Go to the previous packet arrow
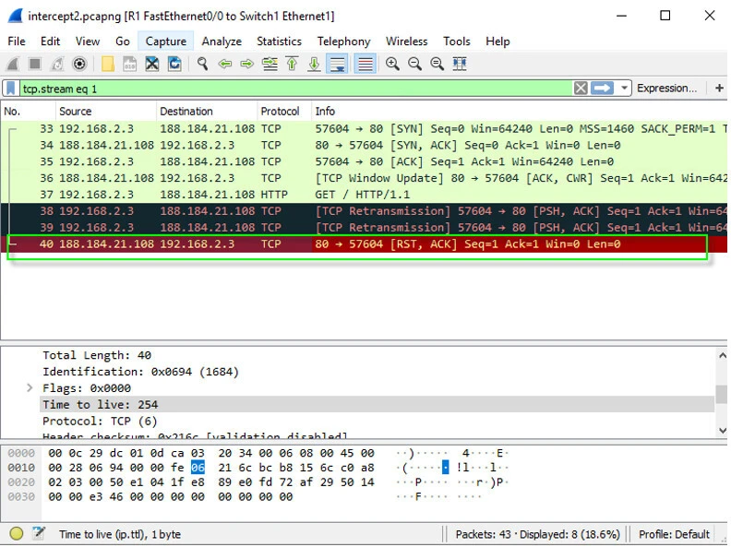731x547 pixels. [224, 64]
